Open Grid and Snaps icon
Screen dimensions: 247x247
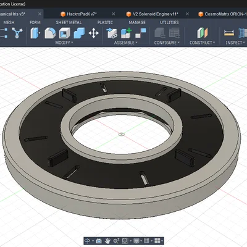tap(146, 240)
